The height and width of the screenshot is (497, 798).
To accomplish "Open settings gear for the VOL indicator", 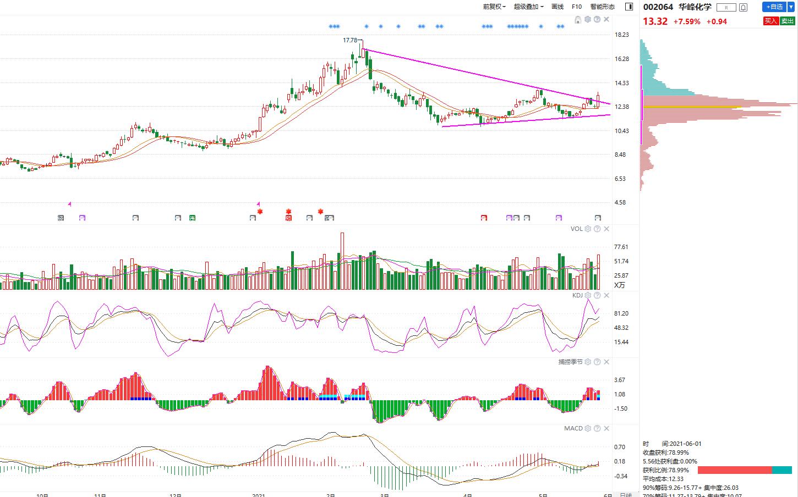I will pyautogui.click(x=588, y=229).
